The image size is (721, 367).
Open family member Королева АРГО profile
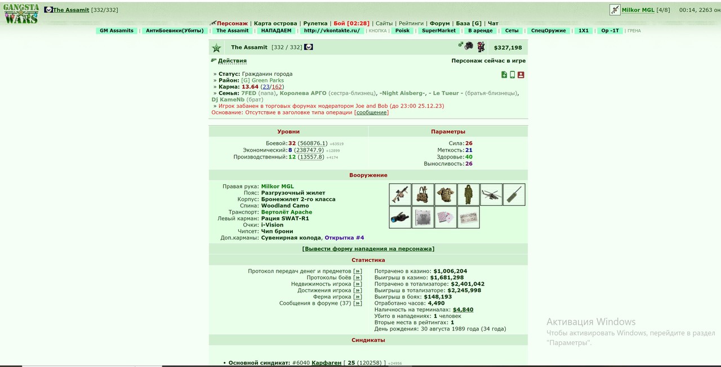pyautogui.click(x=302, y=93)
